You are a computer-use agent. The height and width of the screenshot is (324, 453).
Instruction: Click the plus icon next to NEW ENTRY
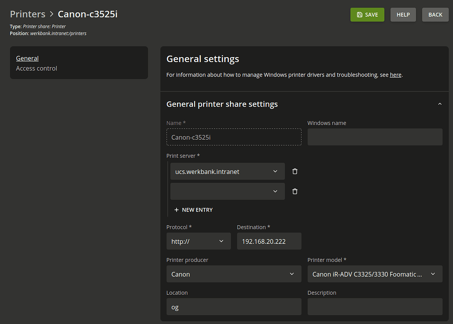click(x=177, y=209)
